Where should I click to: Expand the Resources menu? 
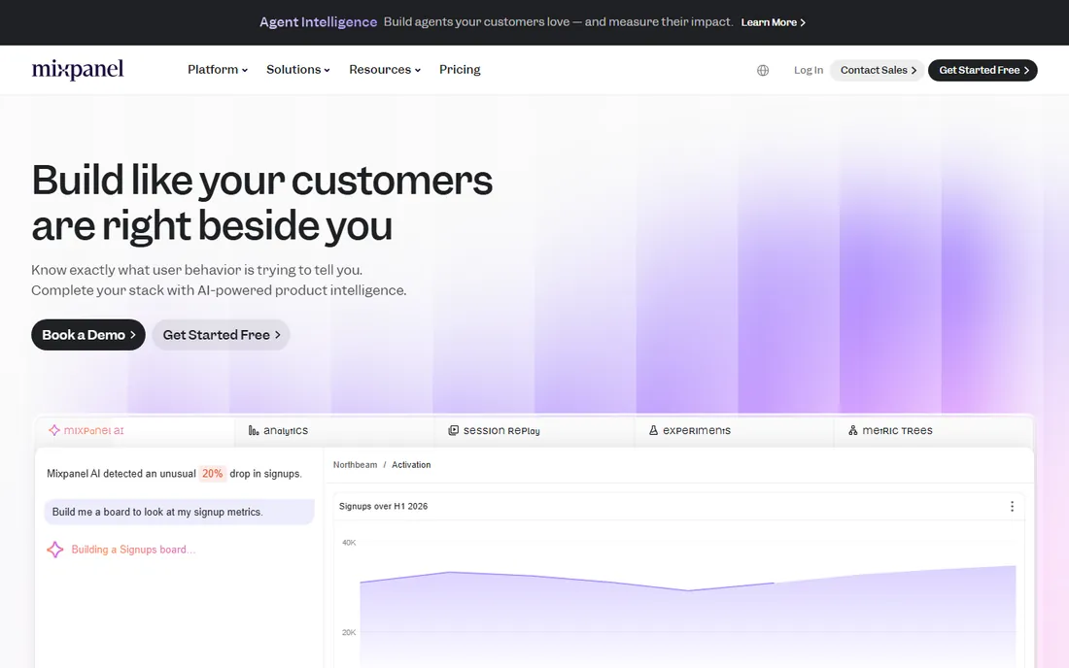tap(385, 70)
